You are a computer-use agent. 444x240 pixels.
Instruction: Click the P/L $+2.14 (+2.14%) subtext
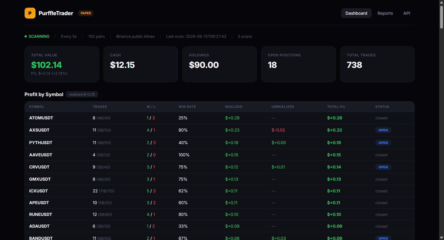pos(49,73)
